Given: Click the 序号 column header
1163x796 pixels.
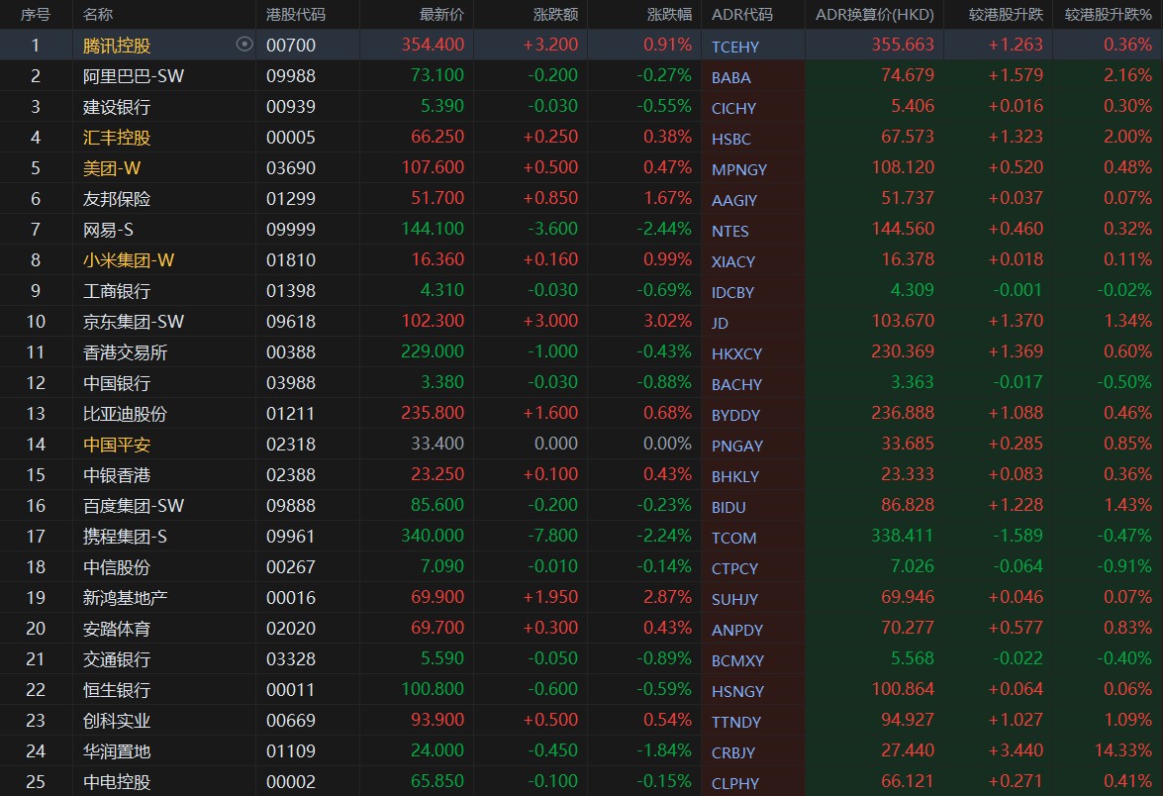Looking at the screenshot, I should click(x=36, y=15).
